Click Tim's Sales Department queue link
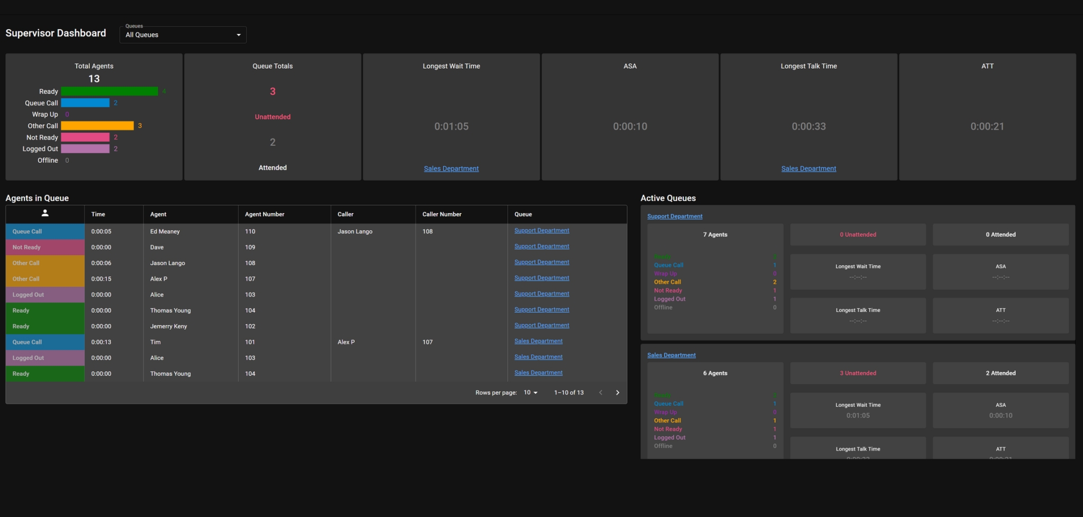Screen dimensions: 1083x517 538,341
